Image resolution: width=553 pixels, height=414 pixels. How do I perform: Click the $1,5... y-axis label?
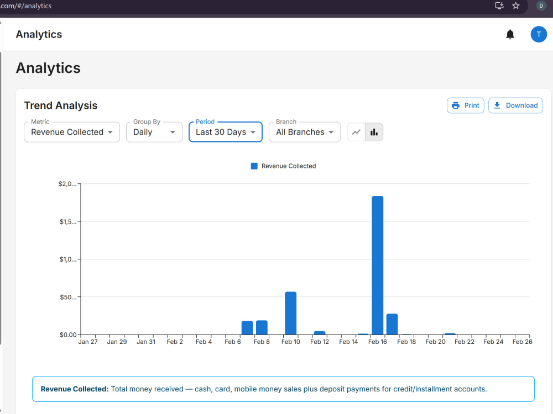point(68,222)
